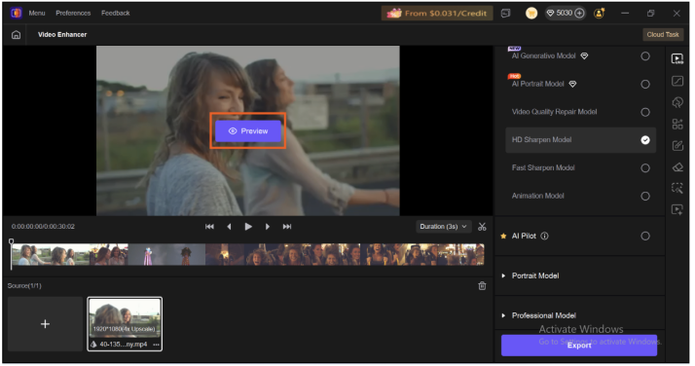Add credits with the plus icon
Image resolution: width=695 pixels, height=366 pixels.
point(579,14)
